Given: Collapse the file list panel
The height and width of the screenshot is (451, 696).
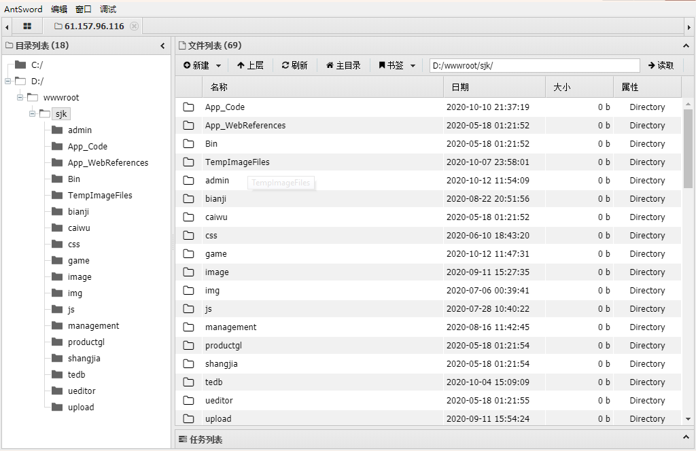Looking at the screenshot, I should (686, 46).
